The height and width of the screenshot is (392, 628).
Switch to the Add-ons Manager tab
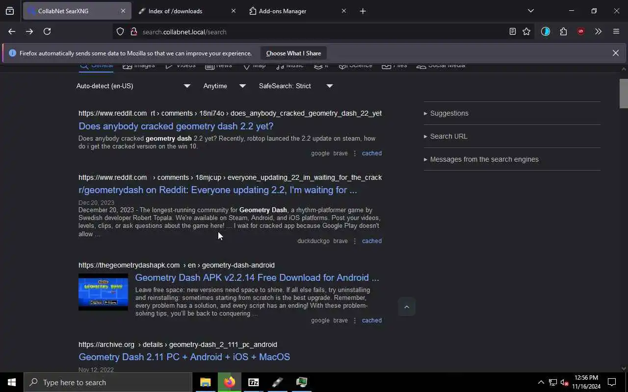[x=297, y=11]
